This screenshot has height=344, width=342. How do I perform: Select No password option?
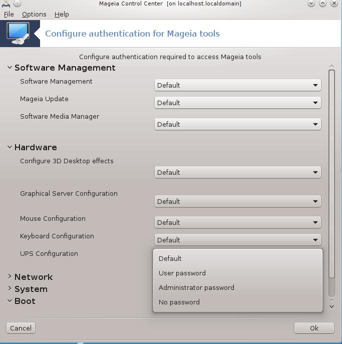(x=238, y=302)
